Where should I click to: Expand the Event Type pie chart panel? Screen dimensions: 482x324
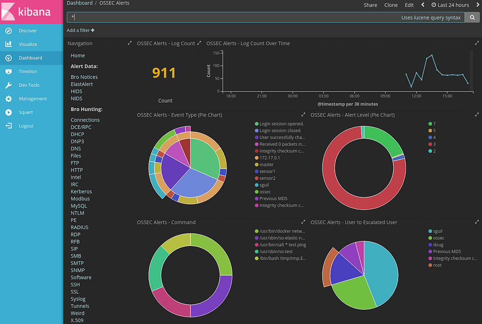pyautogui.click(x=303, y=114)
